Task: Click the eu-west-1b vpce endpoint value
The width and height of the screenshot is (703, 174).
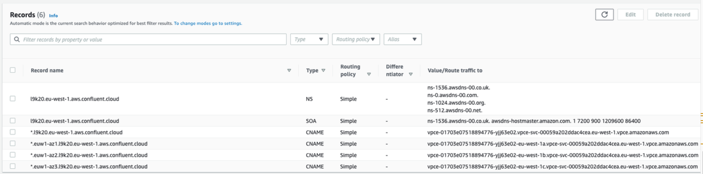Action: point(563,155)
